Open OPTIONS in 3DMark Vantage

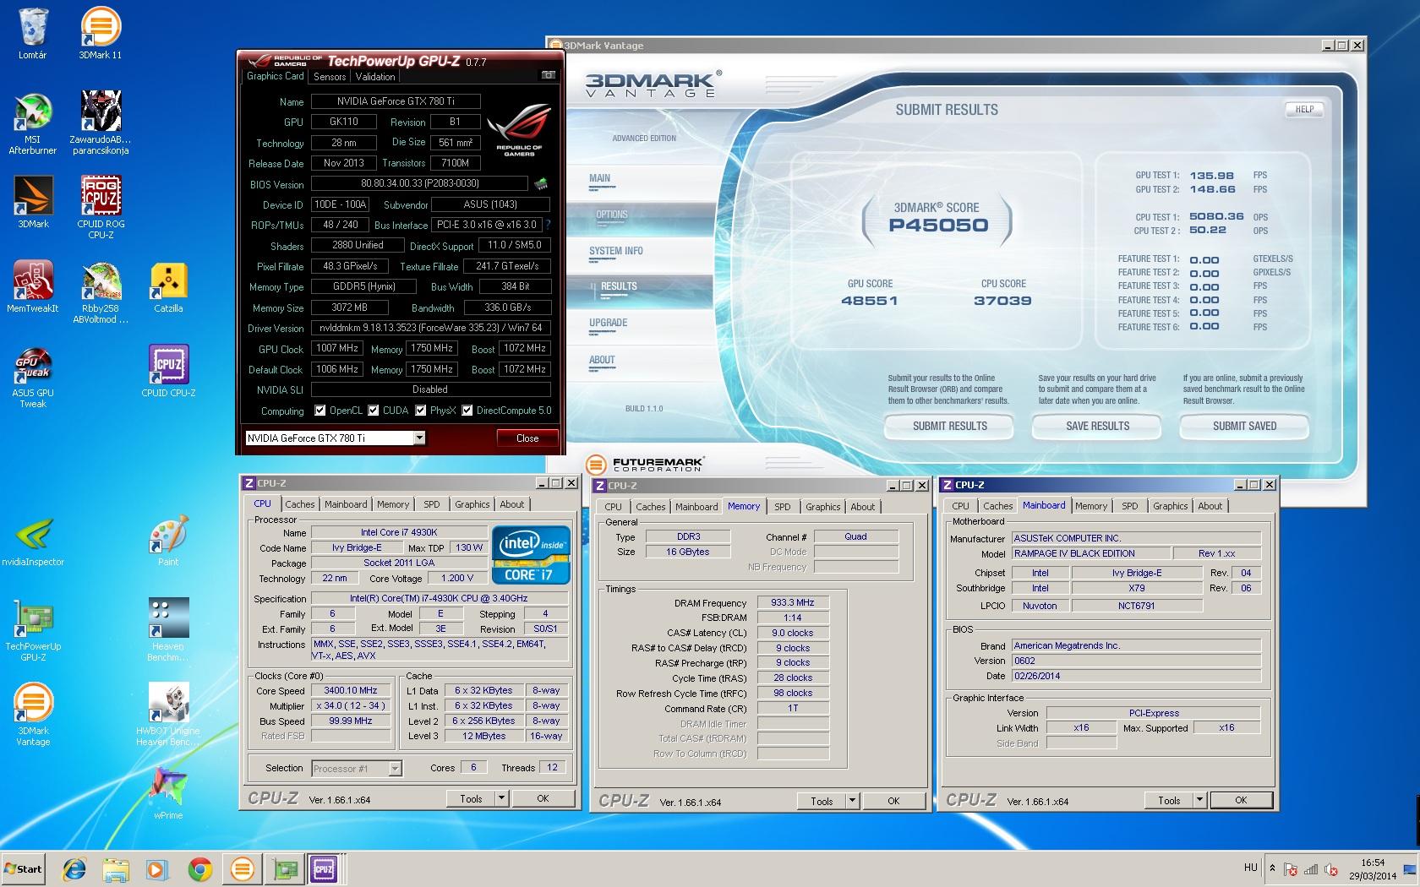pos(612,215)
